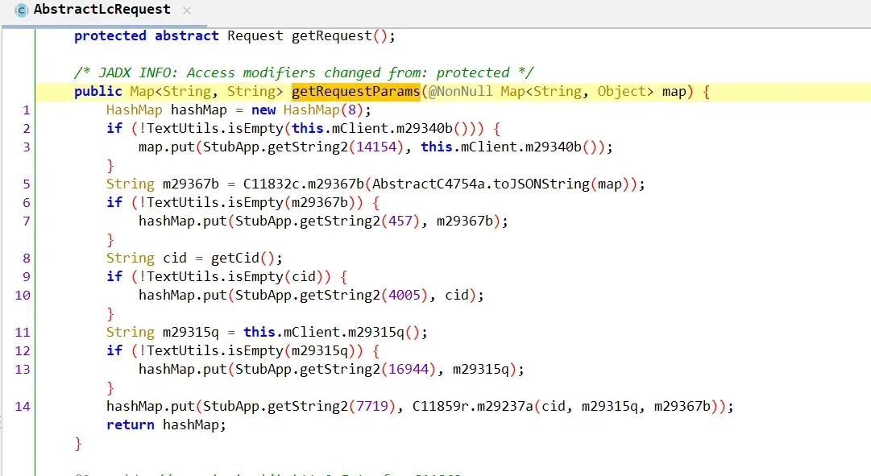Close the AbstractLcRequest tab
871x476 pixels.
coord(187,10)
